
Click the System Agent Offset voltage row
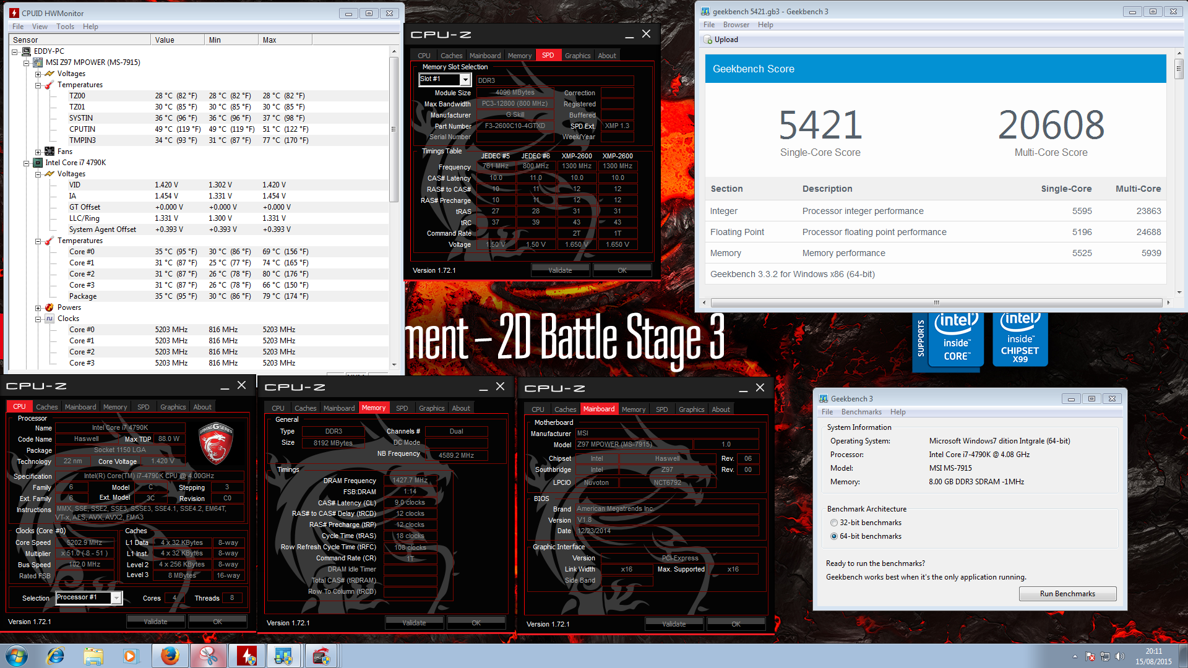coord(198,229)
